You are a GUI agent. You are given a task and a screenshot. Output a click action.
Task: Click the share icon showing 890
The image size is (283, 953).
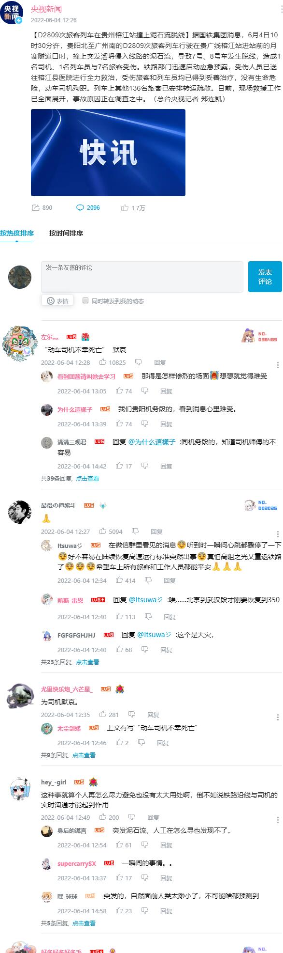[35, 208]
